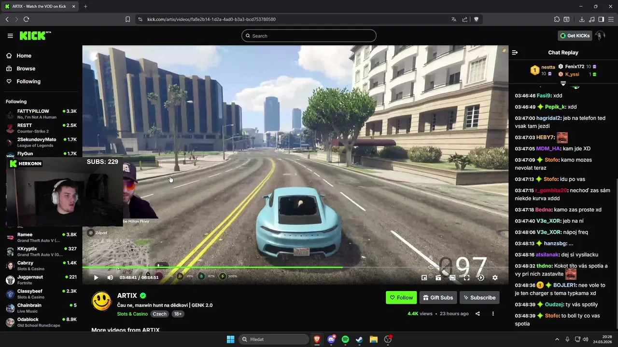
Task: Open a new browser tab
Action: pos(85,6)
